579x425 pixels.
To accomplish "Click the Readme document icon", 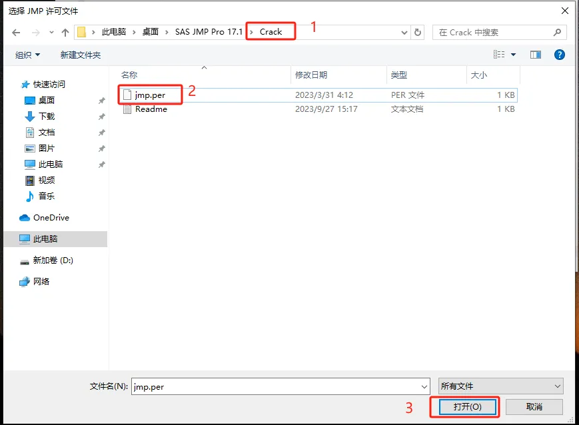I will tap(127, 109).
